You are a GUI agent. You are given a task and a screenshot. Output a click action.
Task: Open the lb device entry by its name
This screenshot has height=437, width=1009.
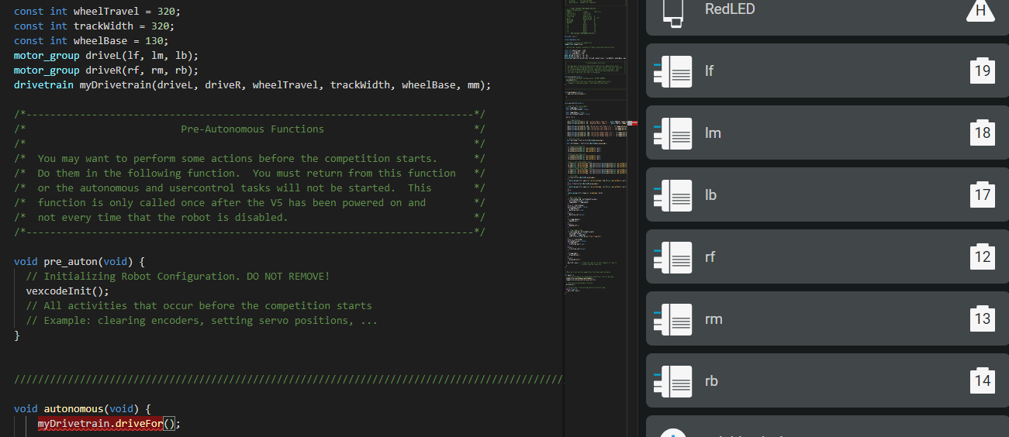click(710, 194)
